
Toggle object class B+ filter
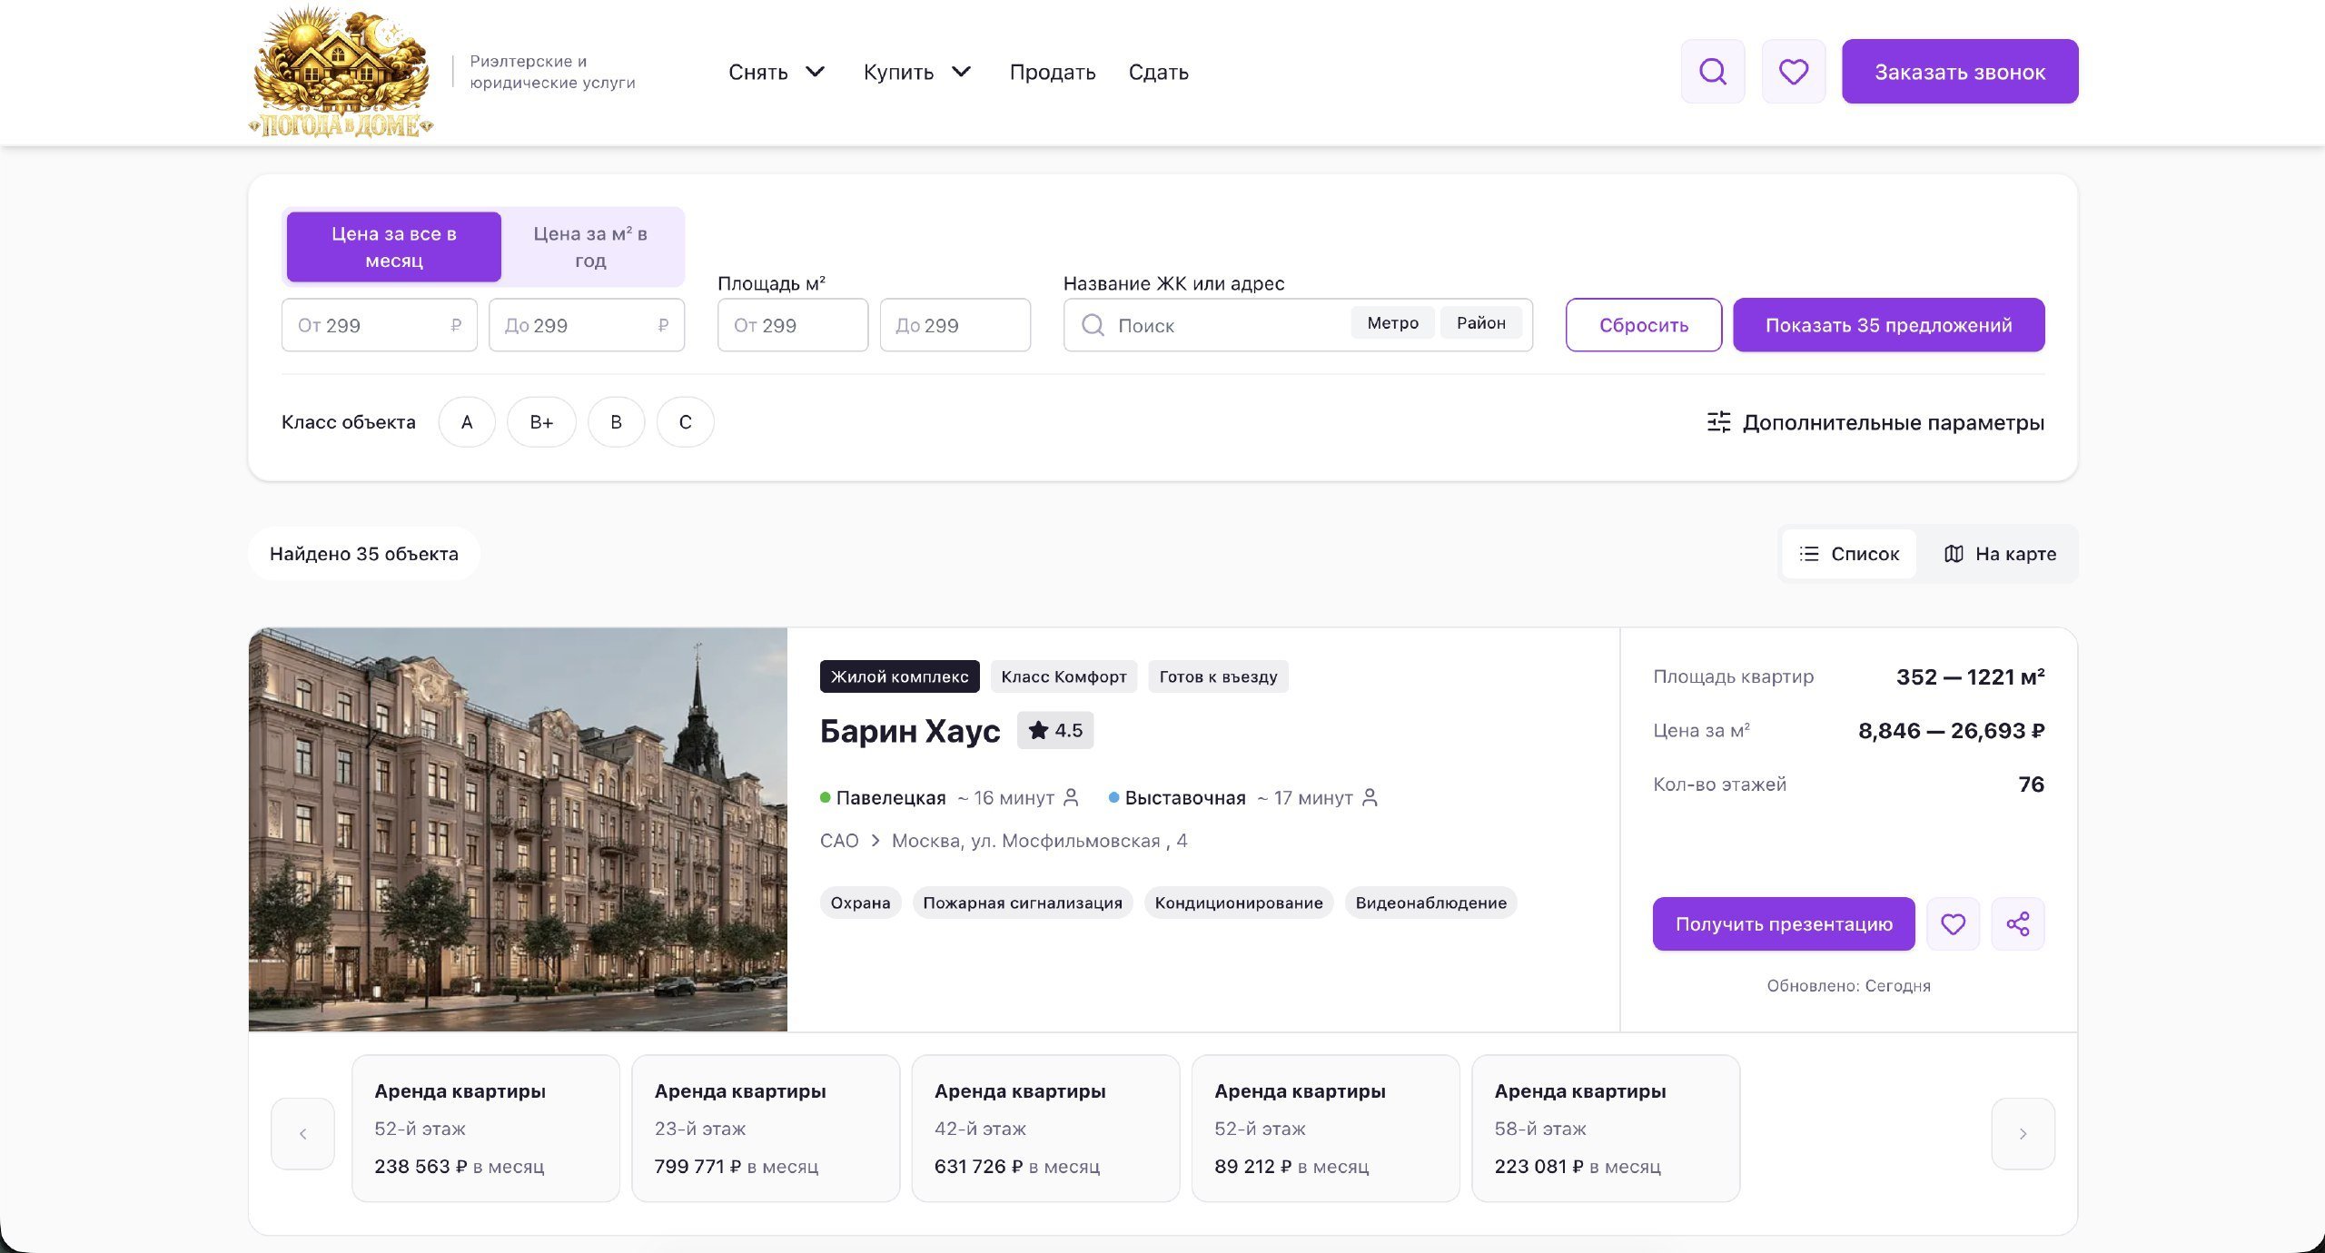point(541,422)
